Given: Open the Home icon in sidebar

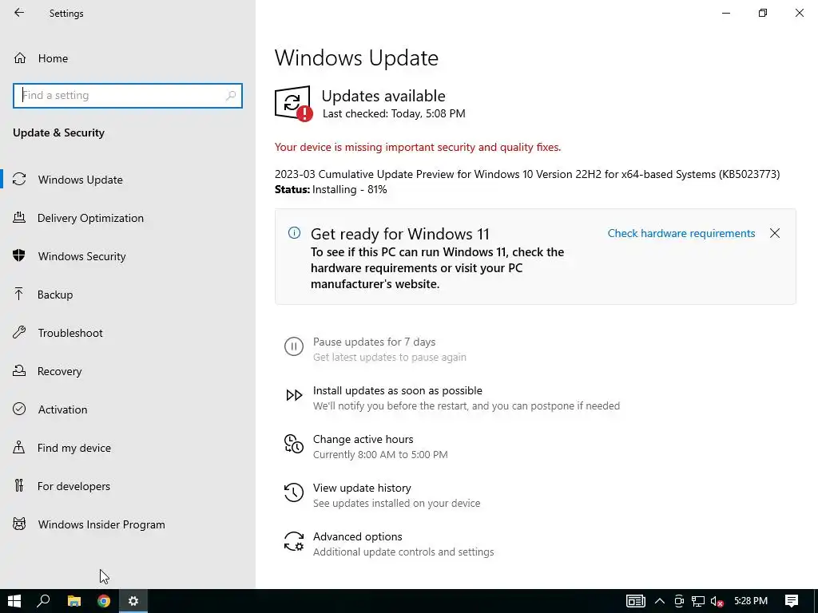Looking at the screenshot, I should point(20,57).
